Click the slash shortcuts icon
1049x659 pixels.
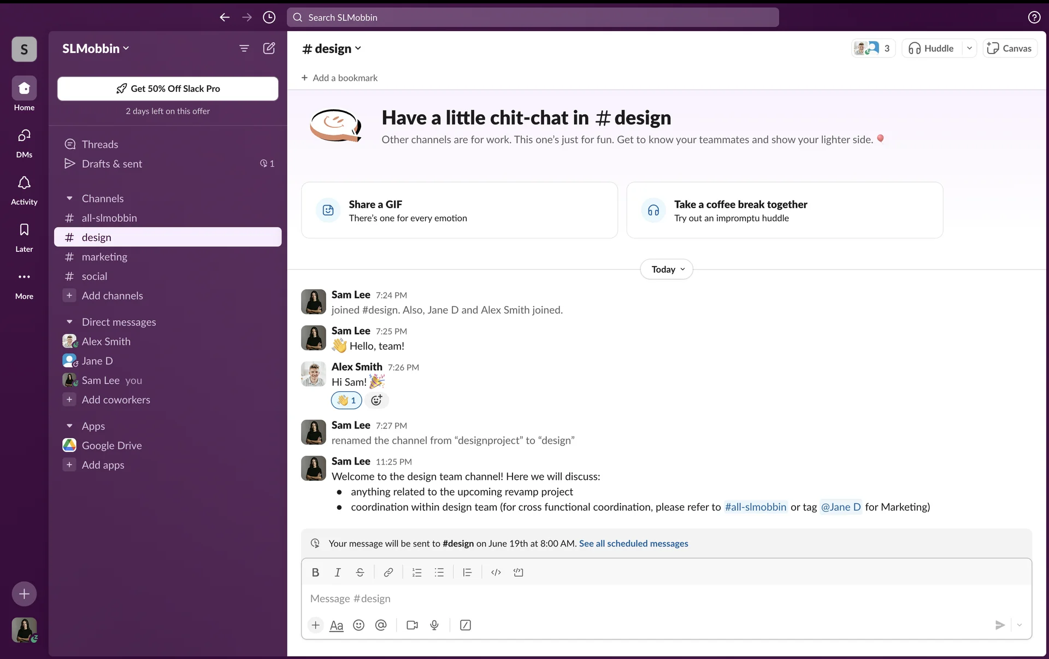(465, 625)
